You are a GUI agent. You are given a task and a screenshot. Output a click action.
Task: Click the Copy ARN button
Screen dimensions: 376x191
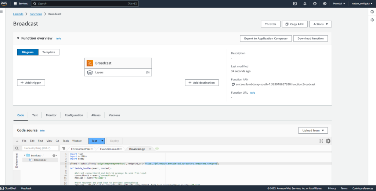point(295,24)
